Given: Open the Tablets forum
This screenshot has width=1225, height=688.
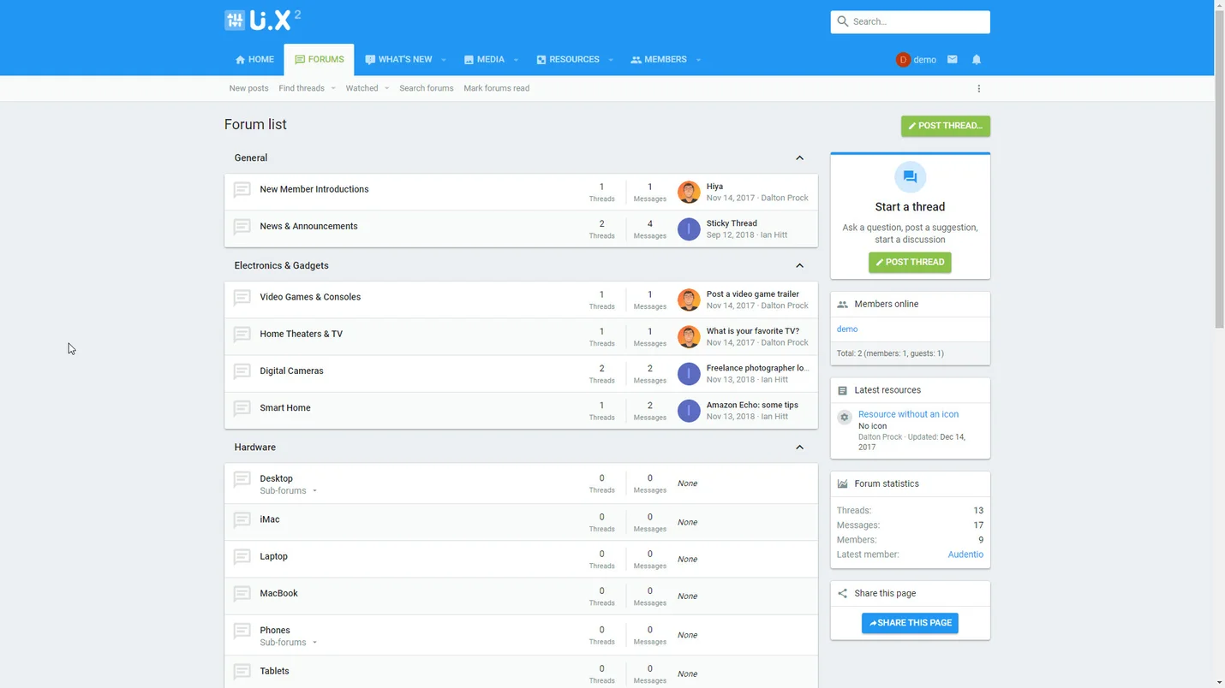Looking at the screenshot, I should (274, 671).
